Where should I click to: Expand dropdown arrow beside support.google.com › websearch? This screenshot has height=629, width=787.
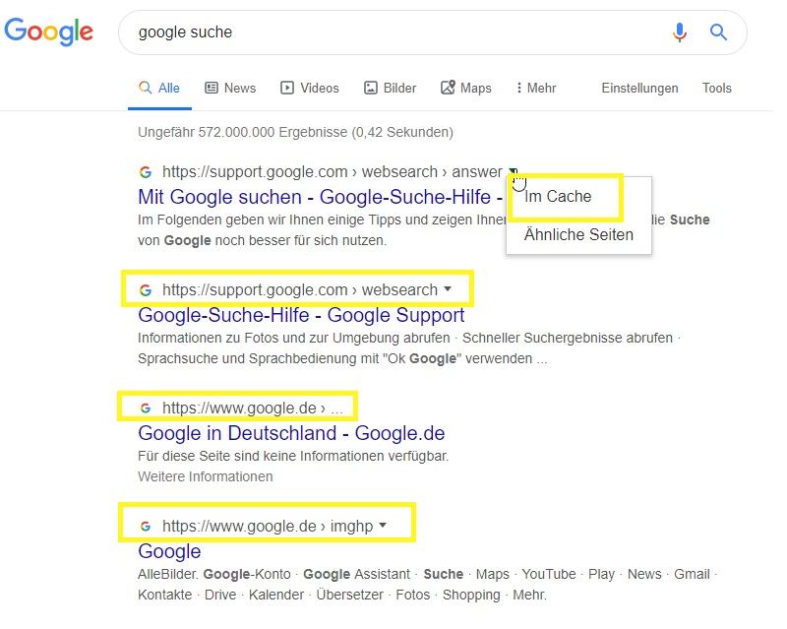click(448, 289)
